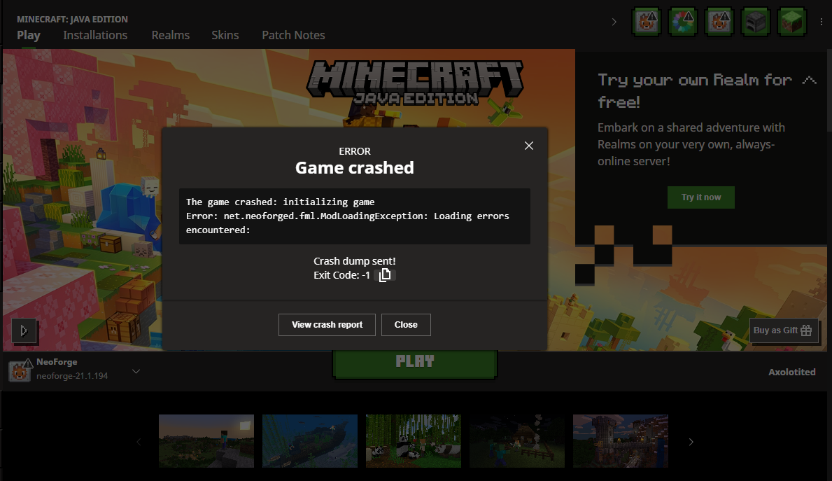Click the Buy as Gift button
Image resolution: width=832 pixels, height=481 pixels.
tap(783, 330)
